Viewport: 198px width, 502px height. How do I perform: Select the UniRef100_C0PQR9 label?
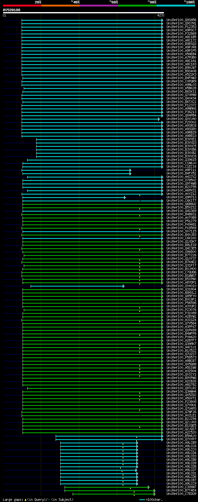pos(181,81)
